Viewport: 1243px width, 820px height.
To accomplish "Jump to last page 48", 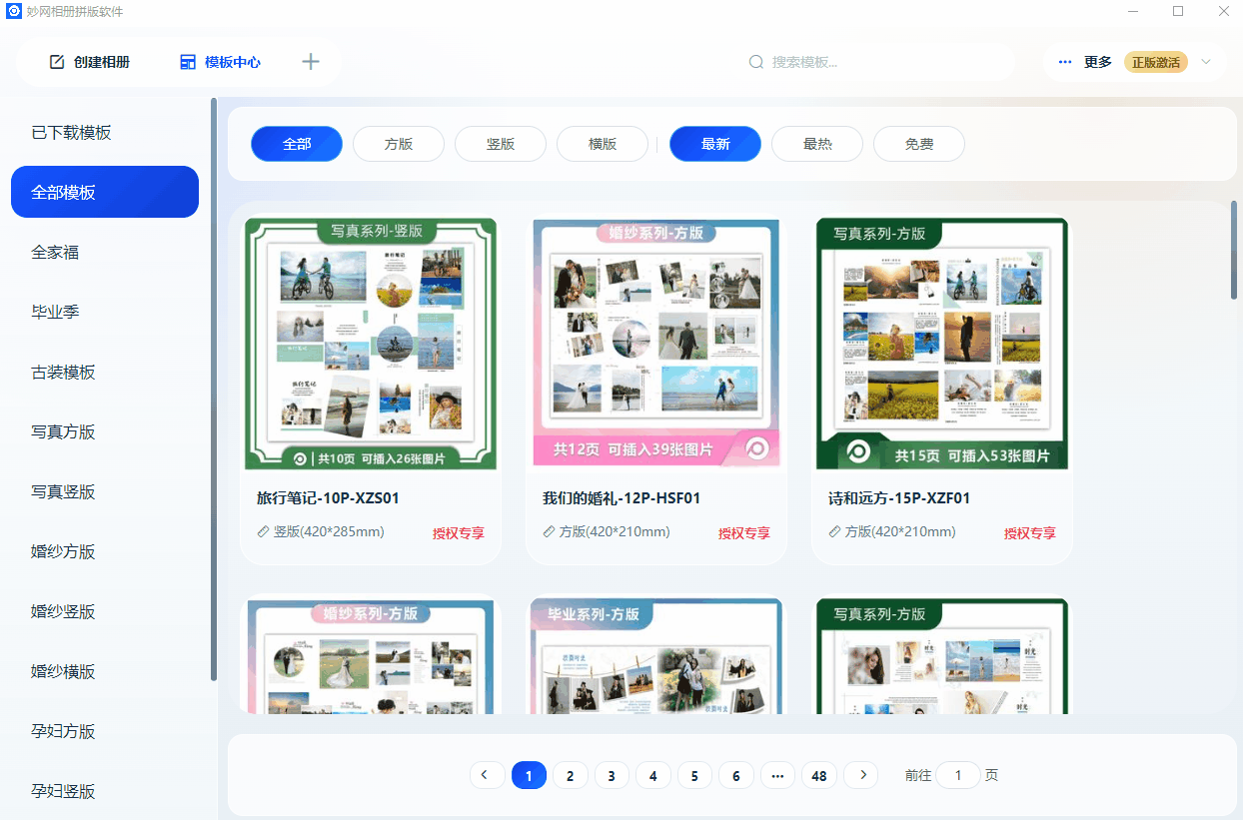I will [x=819, y=775].
